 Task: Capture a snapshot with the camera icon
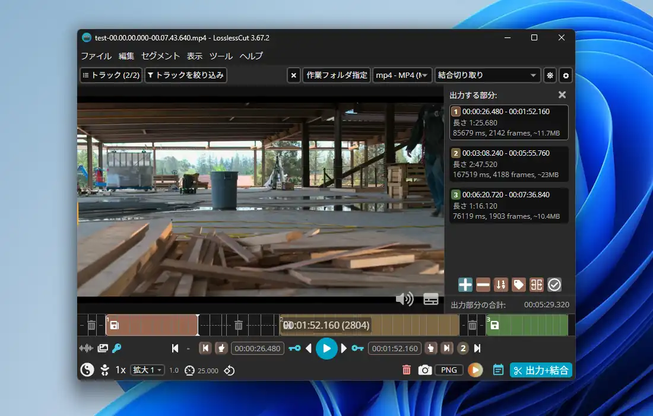point(425,370)
